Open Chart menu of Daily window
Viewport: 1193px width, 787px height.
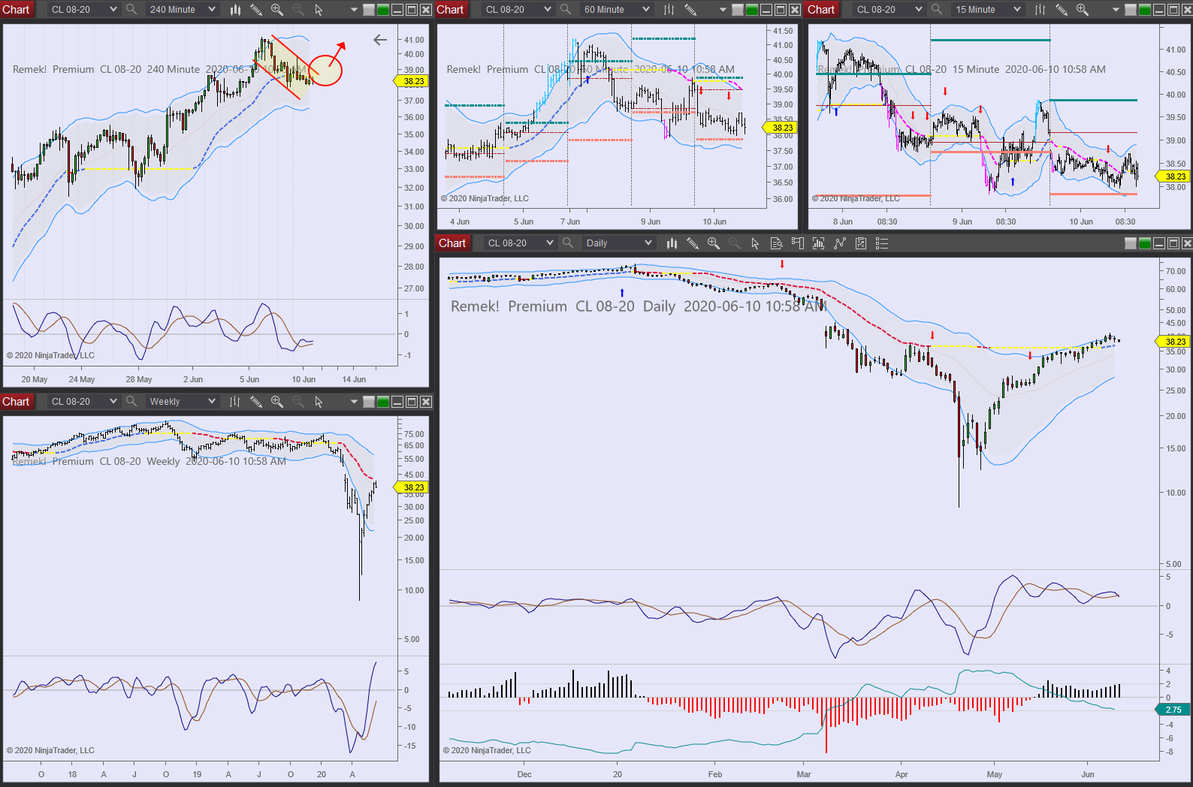[452, 243]
